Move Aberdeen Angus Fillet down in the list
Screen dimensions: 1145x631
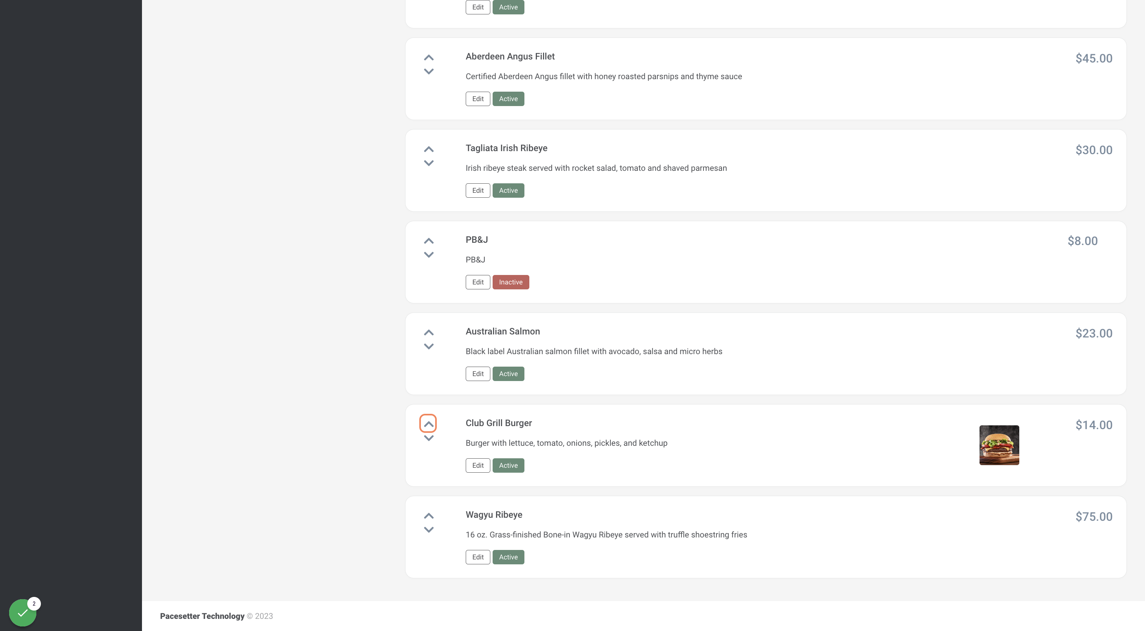pyautogui.click(x=429, y=72)
